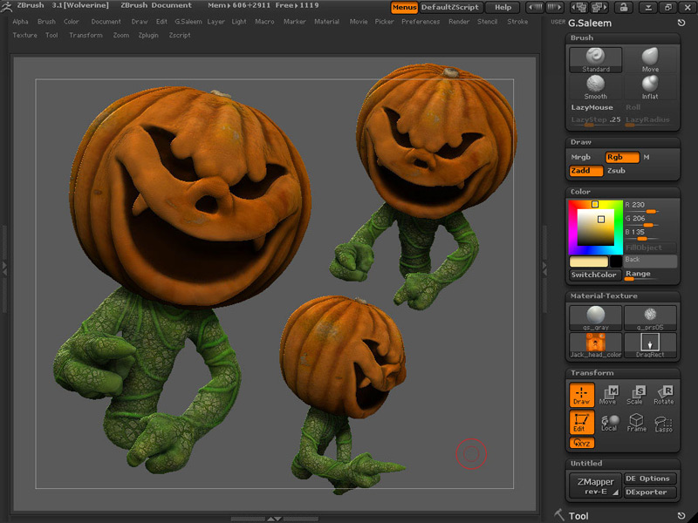Toggle the Menus button

404,8
